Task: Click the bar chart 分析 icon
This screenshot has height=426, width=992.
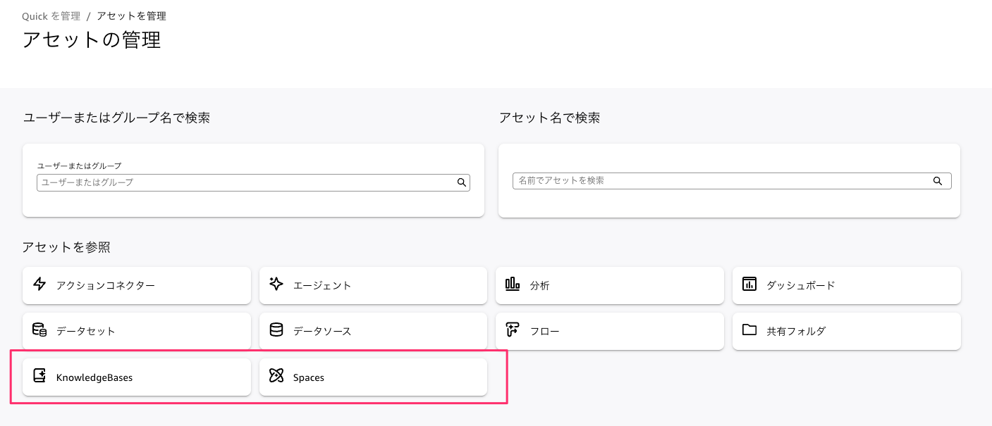Action: coord(513,284)
